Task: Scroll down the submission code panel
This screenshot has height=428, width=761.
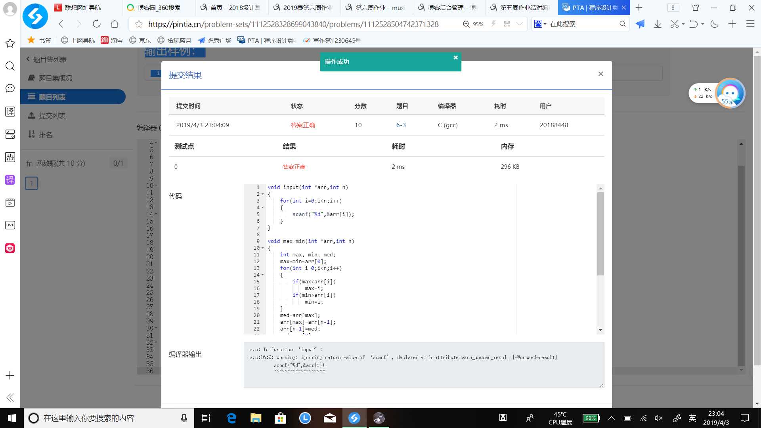Action: 600,330
